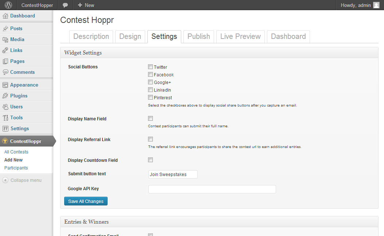The width and height of the screenshot is (384, 236).
Task: Tick the Google+ checkbox
Action: (x=150, y=82)
